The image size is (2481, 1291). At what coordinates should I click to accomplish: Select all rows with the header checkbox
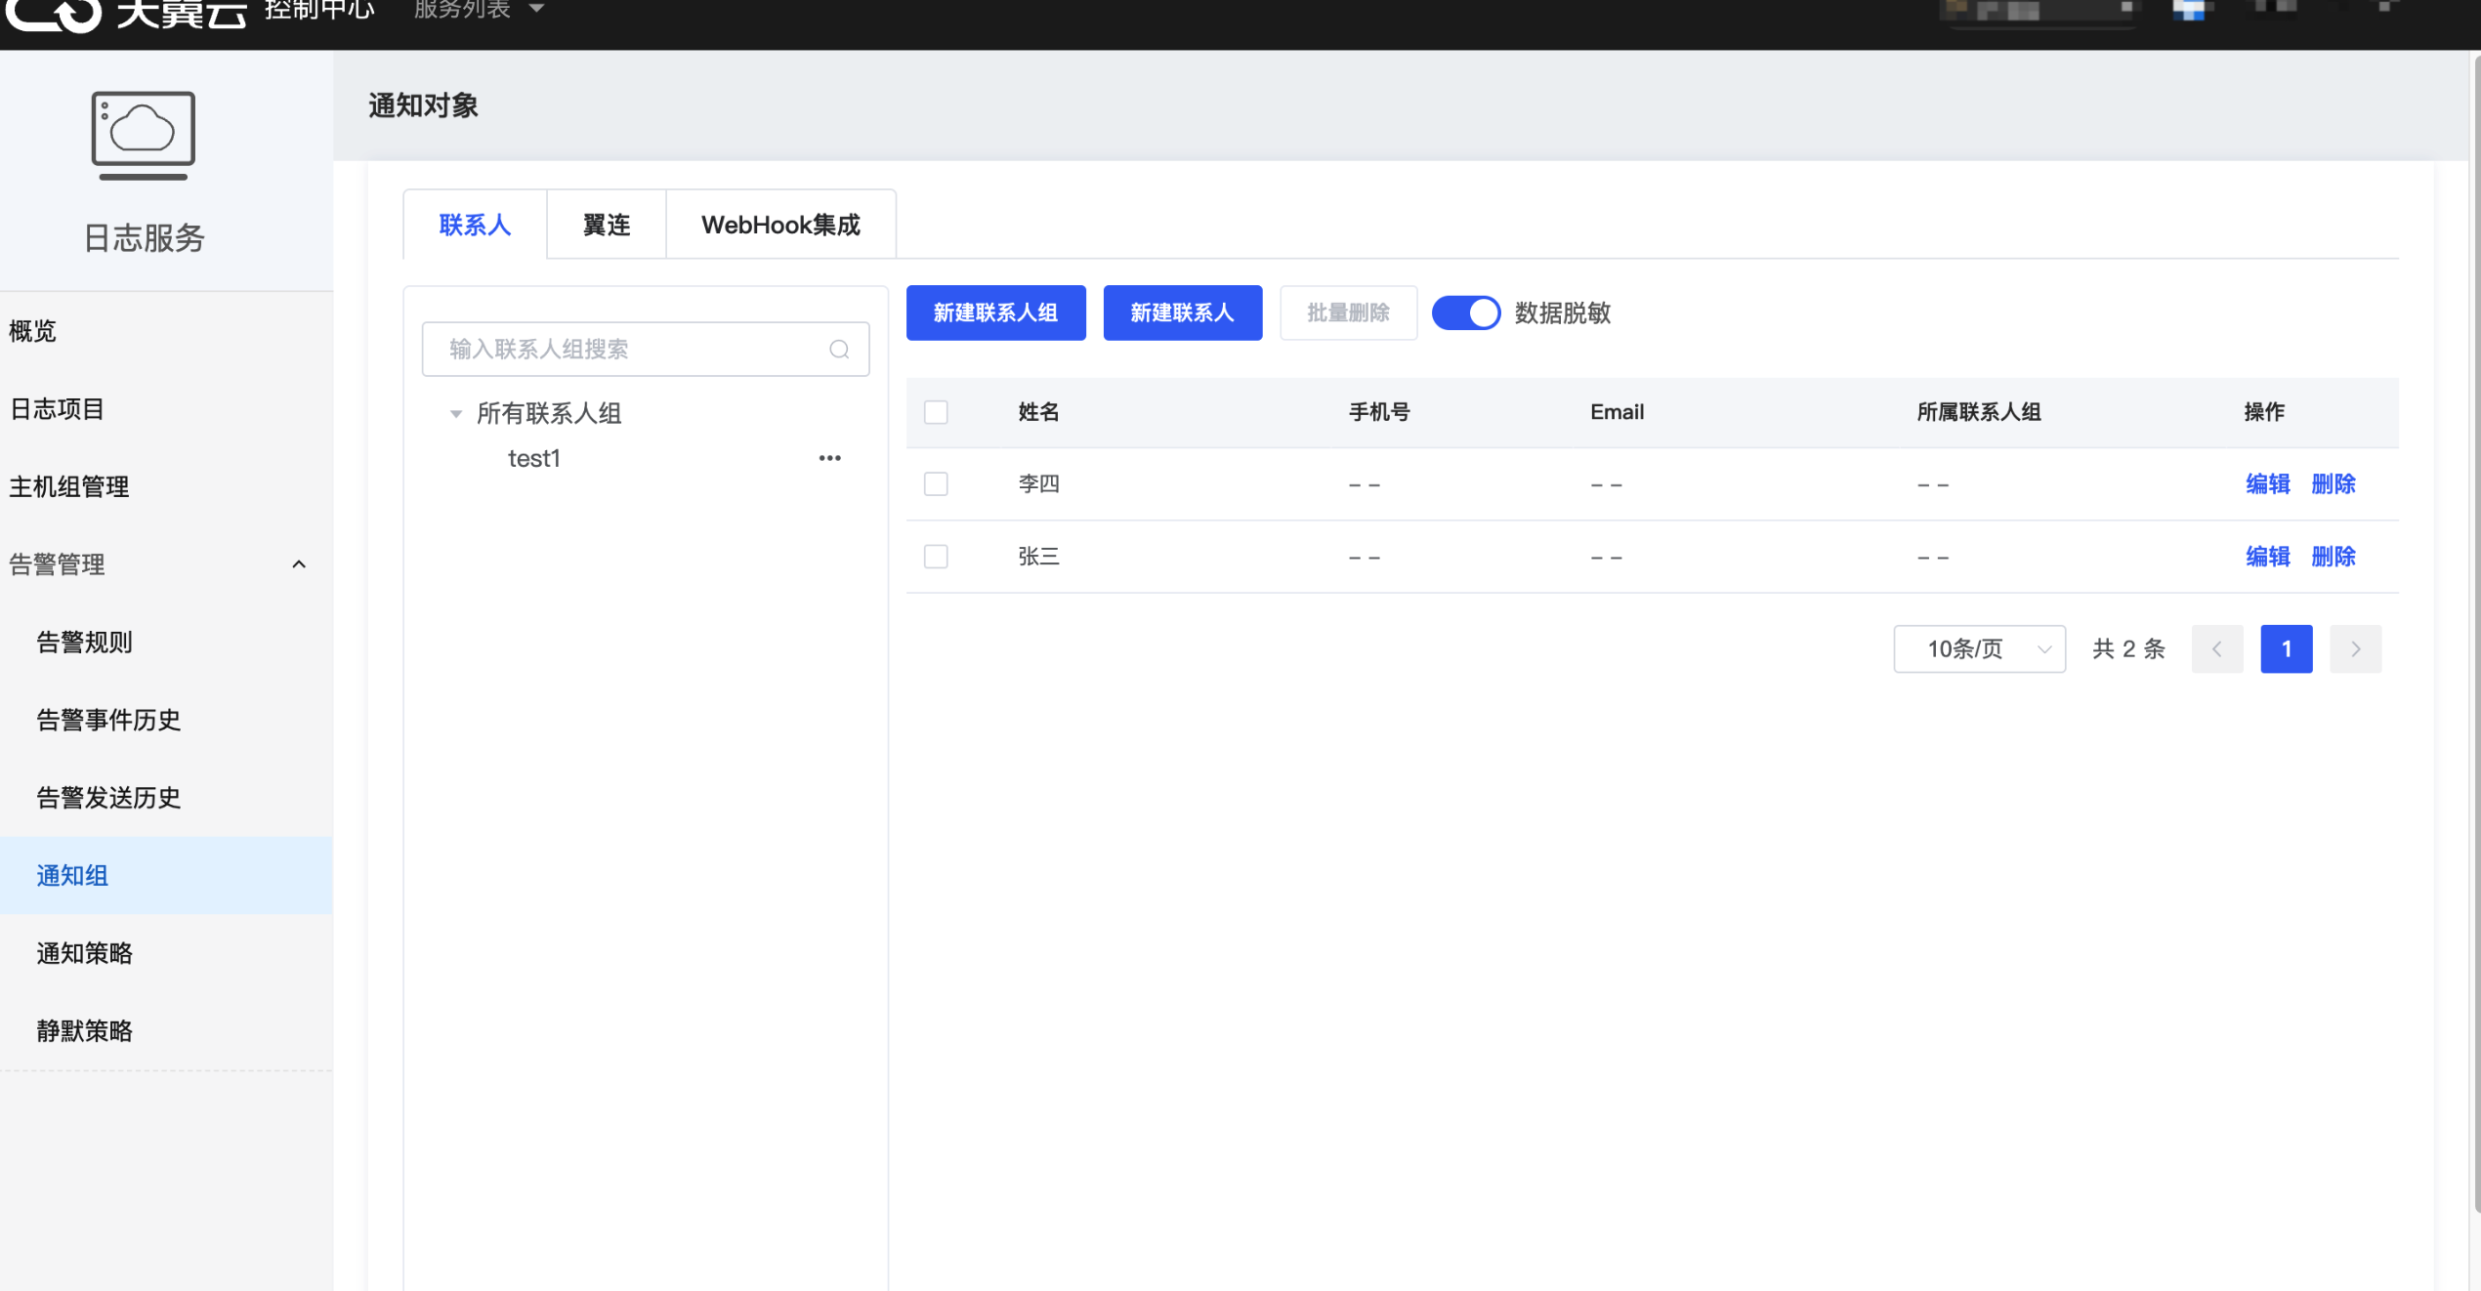click(936, 412)
